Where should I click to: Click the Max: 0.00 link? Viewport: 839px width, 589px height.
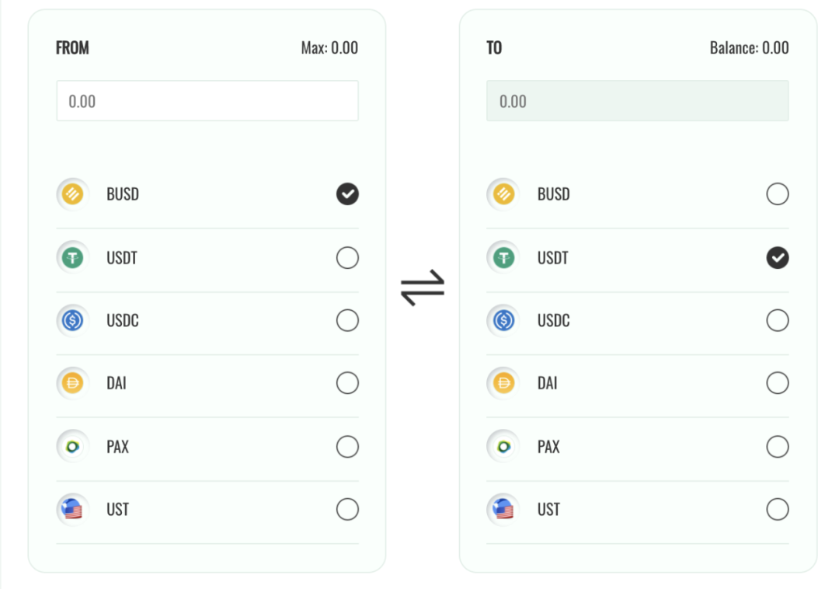(329, 47)
